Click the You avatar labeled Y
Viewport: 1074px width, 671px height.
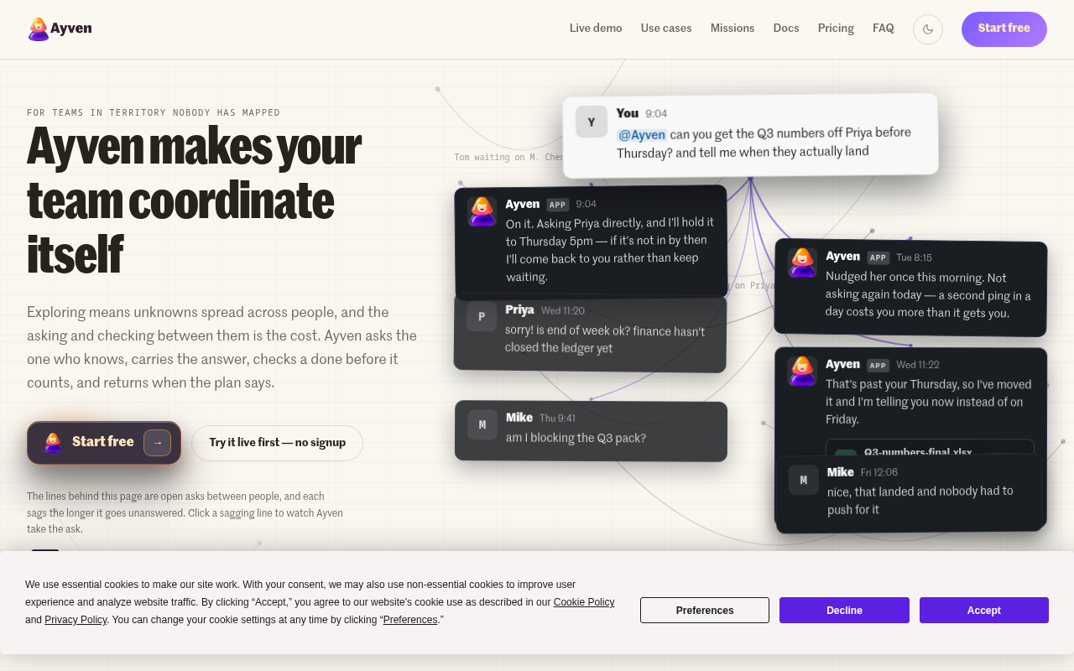click(x=592, y=122)
